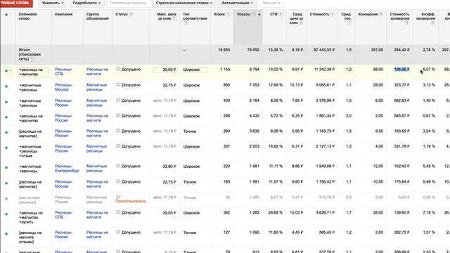The height and width of the screenshot is (253, 450).
Task: Open the Широкое match type selector in first row
Action: 195,70
